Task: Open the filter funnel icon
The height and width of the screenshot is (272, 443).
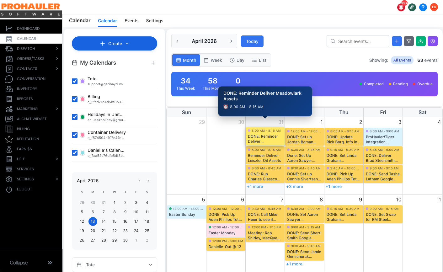Action: click(x=409, y=41)
